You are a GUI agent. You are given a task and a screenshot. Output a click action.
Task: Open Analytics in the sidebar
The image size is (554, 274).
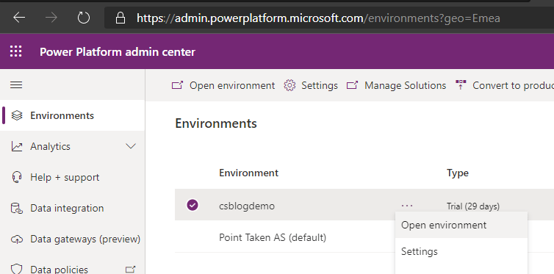pyautogui.click(x=50, y=146)
